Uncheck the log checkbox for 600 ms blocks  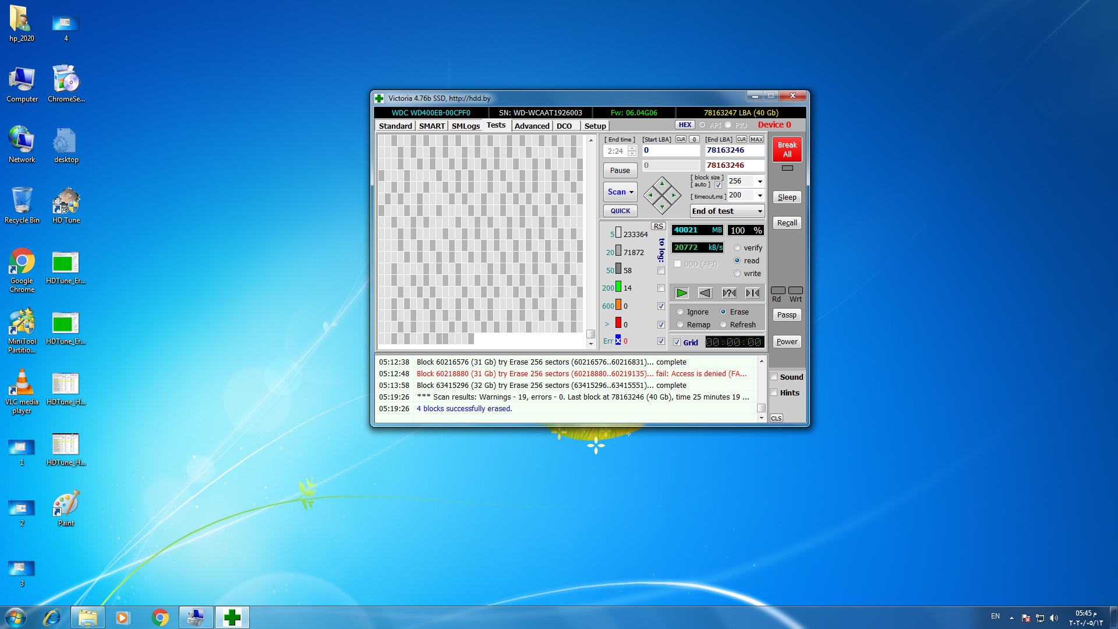[661, 306]
